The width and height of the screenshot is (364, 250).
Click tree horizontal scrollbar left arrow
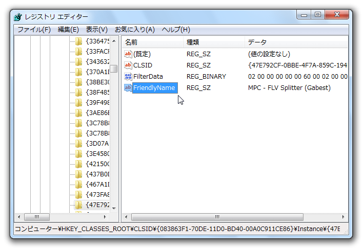(19, 217)
